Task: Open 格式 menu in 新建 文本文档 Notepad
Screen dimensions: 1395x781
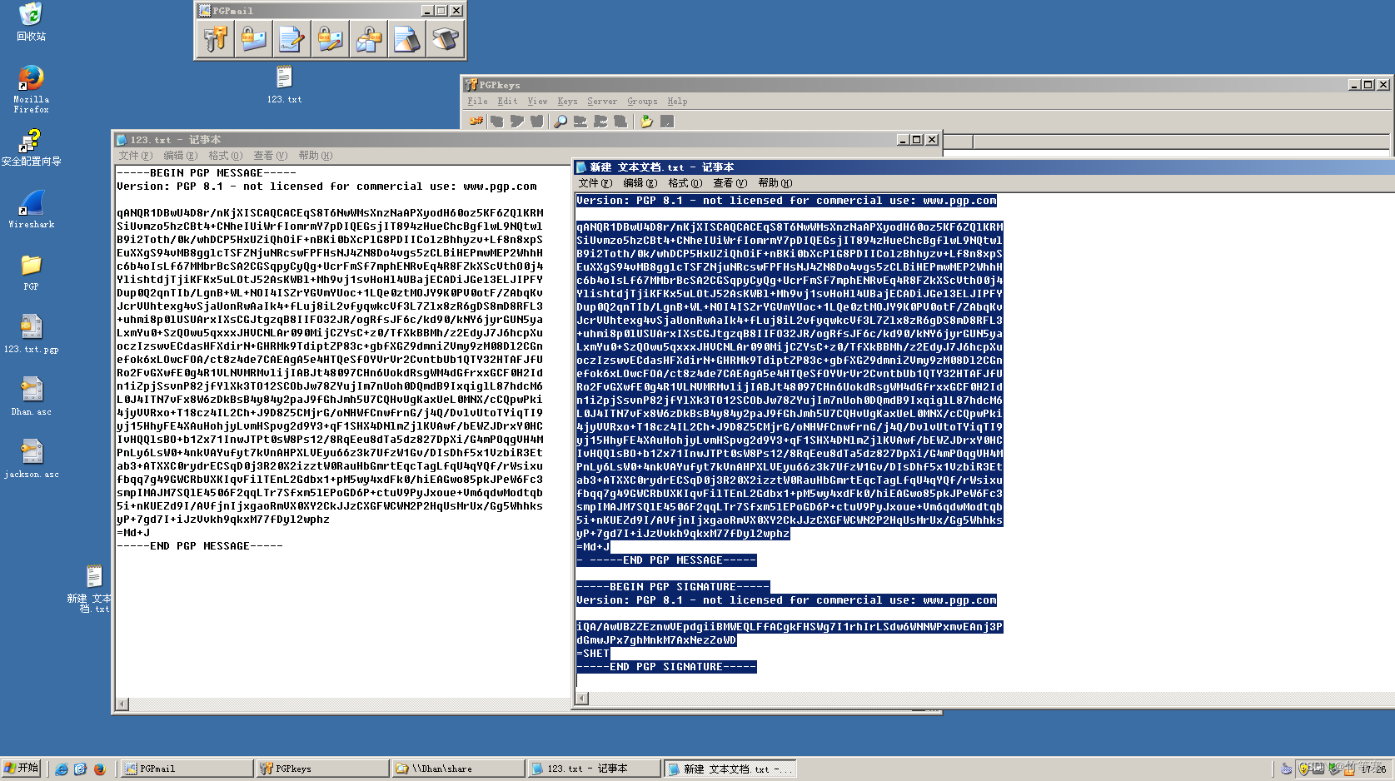Action: pos(685,183)
